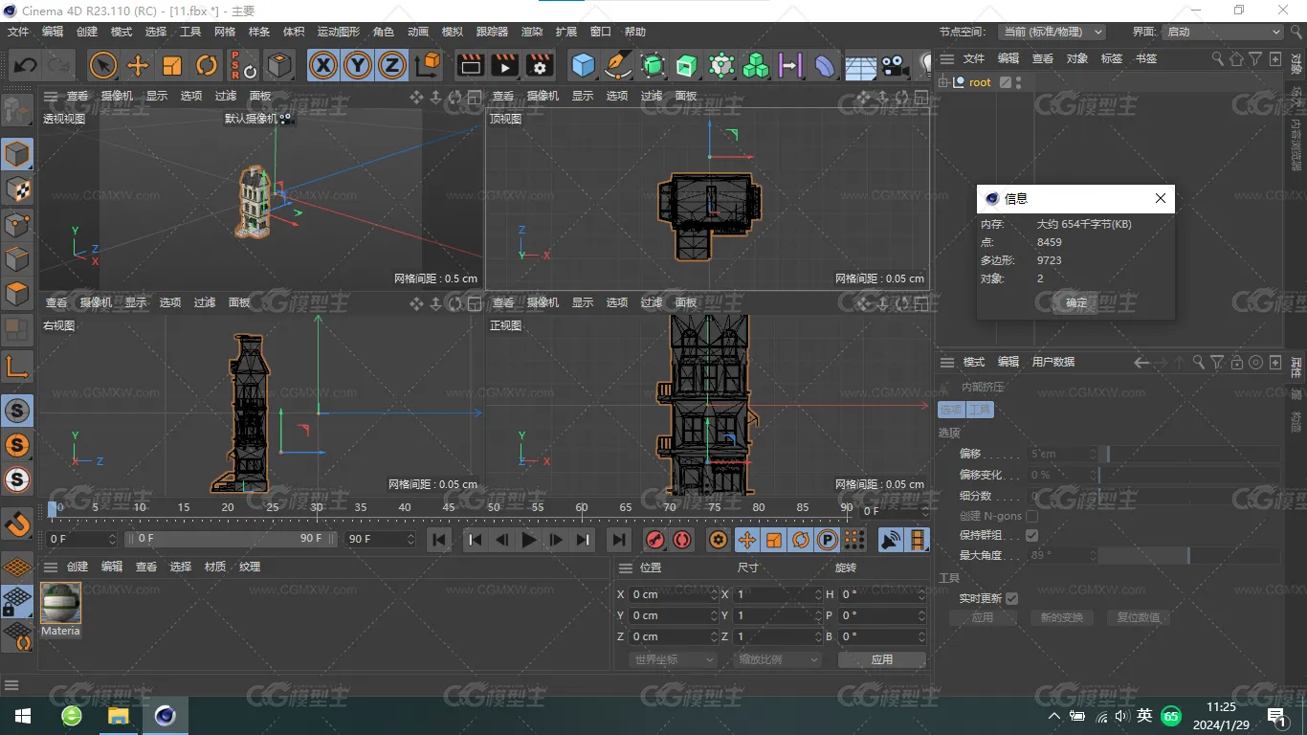
Task: Click the 应用 button in the coordinates panel
Action: click(x=882, y=659)
